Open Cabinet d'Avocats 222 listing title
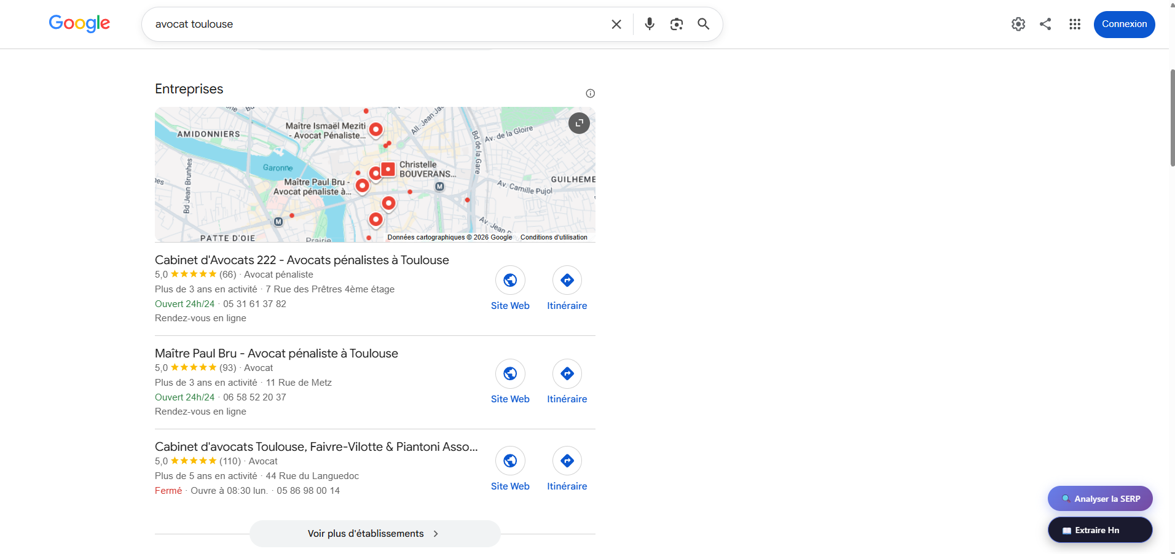The height and width of the screenshot is (554, 1175). [302, 260]
